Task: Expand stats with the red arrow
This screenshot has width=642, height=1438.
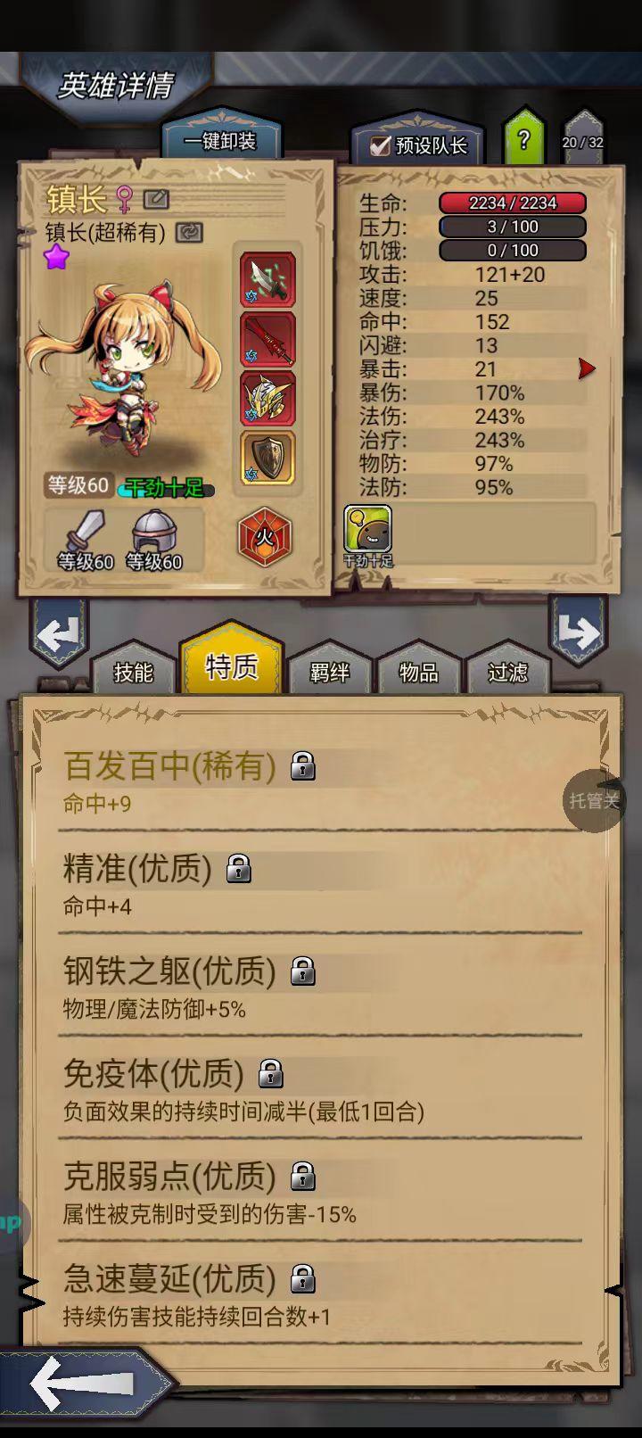Action: click(x=586, y=368)
